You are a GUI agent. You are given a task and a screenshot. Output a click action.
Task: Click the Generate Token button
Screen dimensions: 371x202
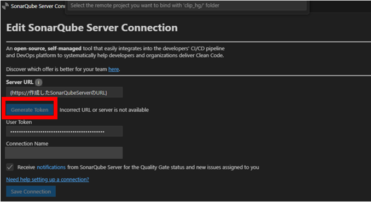point(30,110)
